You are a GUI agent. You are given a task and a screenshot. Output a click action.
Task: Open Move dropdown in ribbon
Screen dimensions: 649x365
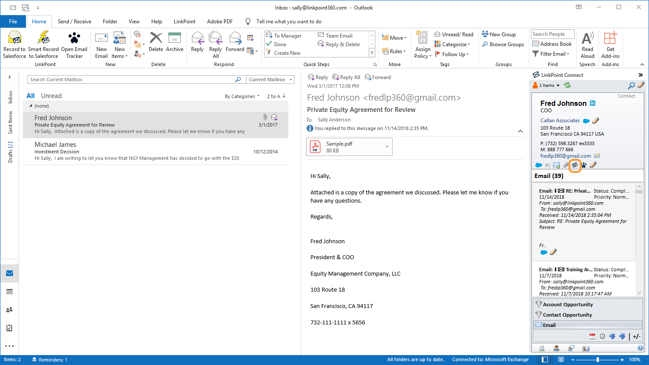coord(394,38)
